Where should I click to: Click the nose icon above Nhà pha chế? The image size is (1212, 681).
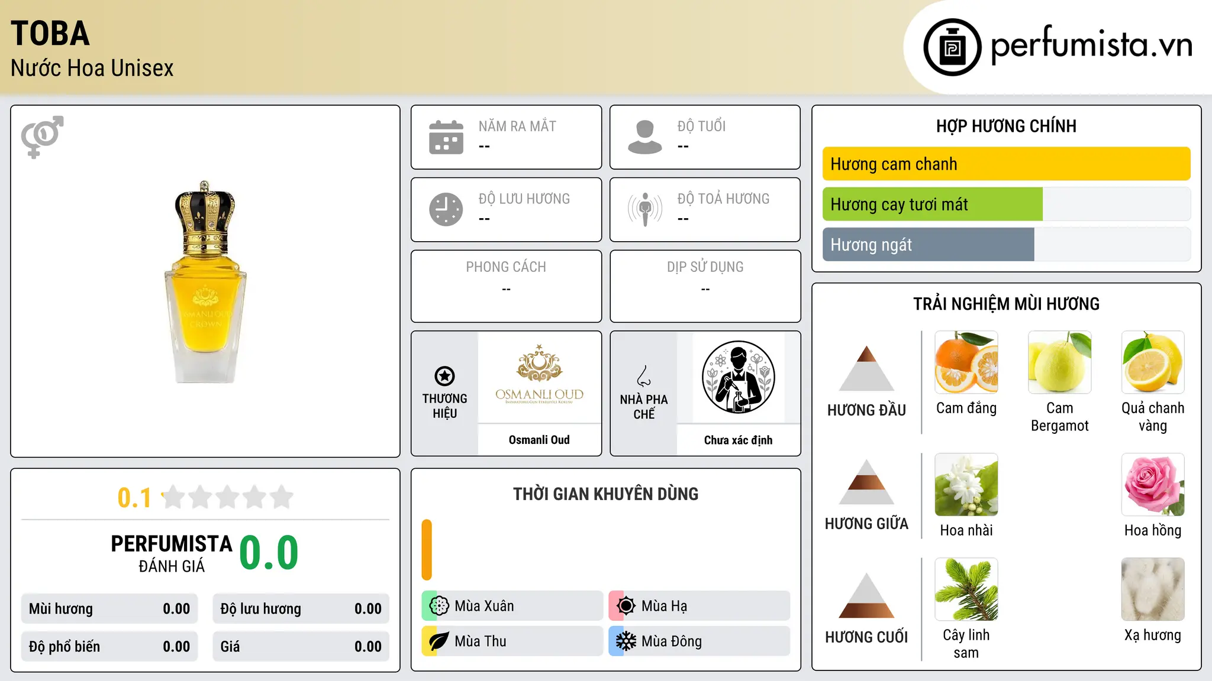[644, 376]
